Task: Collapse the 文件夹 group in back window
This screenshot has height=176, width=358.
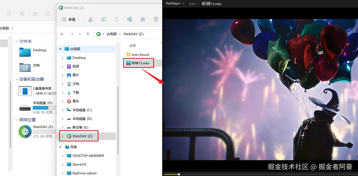Action: [17, 41]
